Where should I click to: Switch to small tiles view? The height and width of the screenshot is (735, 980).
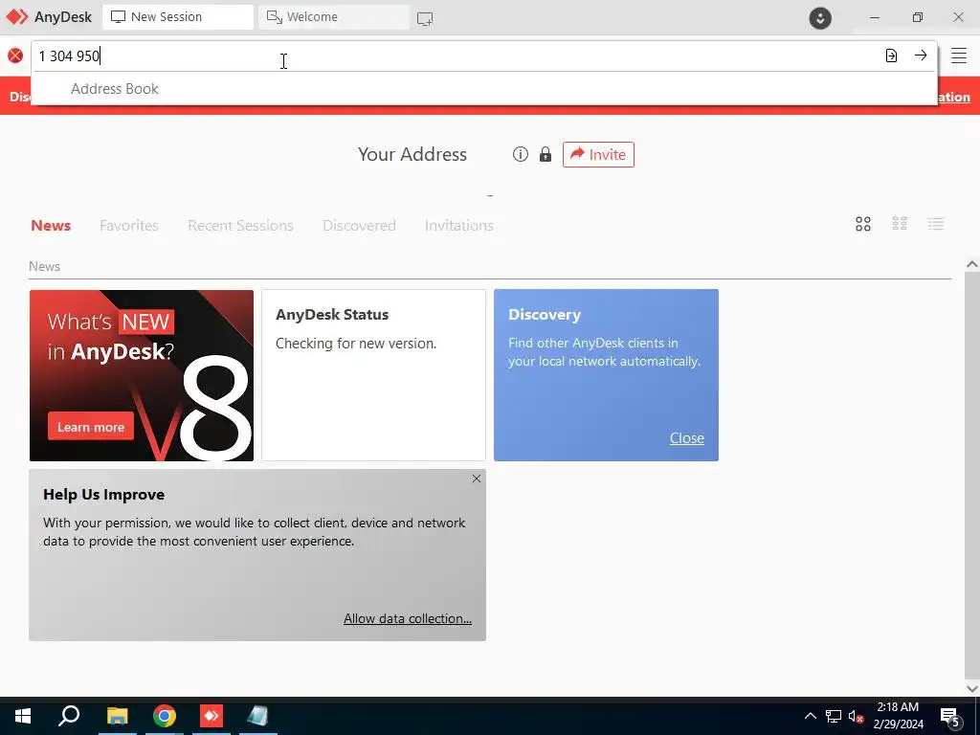click(900, 224)
